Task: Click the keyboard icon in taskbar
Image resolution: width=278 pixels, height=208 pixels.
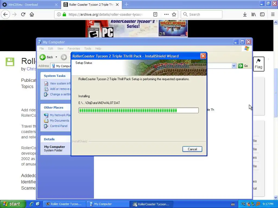Action: [233, 204]
